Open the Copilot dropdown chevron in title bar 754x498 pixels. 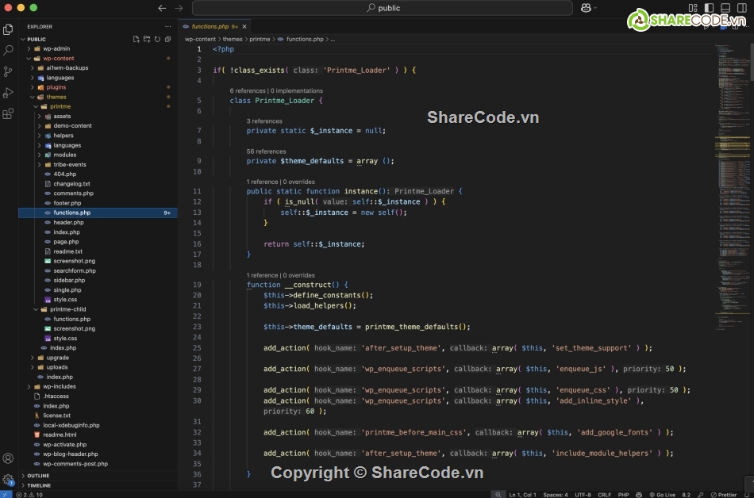click(x=595, y=8)
